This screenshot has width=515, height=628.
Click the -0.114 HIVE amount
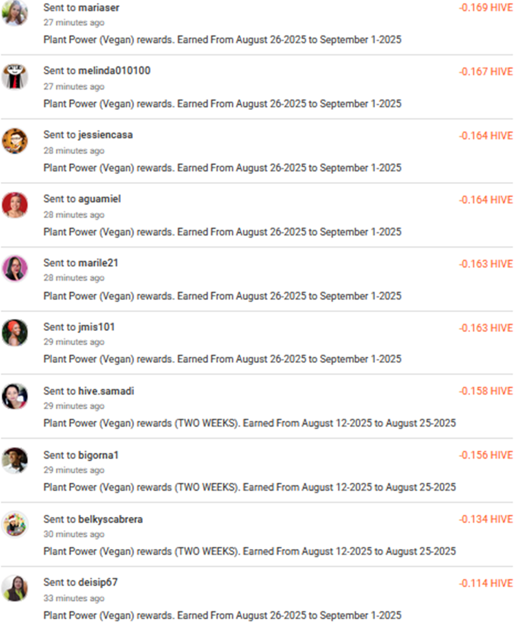pyautogui.click(x=485, y=583)
